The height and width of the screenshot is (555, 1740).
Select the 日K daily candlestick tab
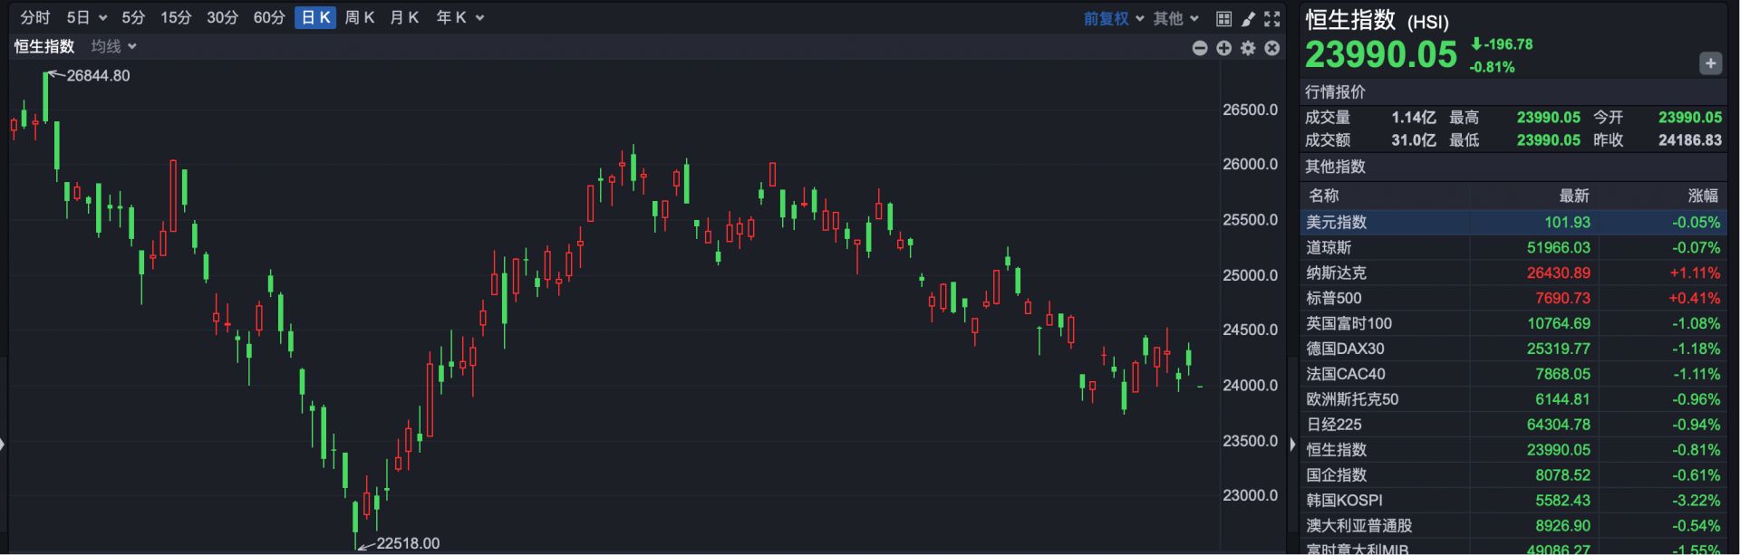point(315,18)
